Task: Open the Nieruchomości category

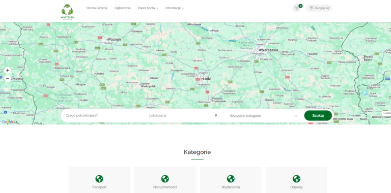Action: point(165,180)
